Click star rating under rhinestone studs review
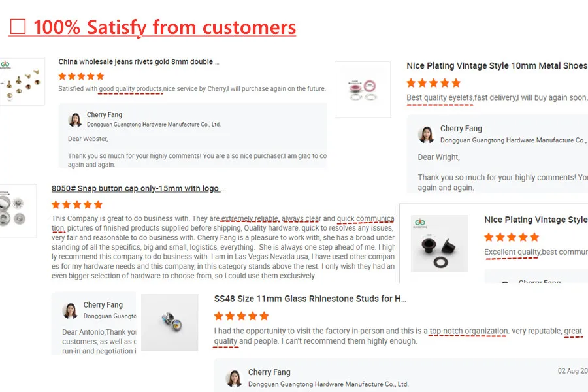The image size is (588, 392). [241, 316]
